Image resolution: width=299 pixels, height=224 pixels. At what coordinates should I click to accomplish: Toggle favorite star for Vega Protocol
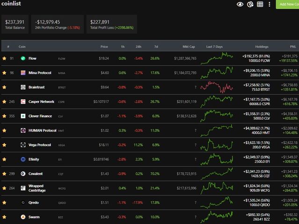point(4,145)
